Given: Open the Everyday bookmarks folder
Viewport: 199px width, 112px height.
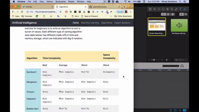Looking at the screenshot, I should 27,16.
